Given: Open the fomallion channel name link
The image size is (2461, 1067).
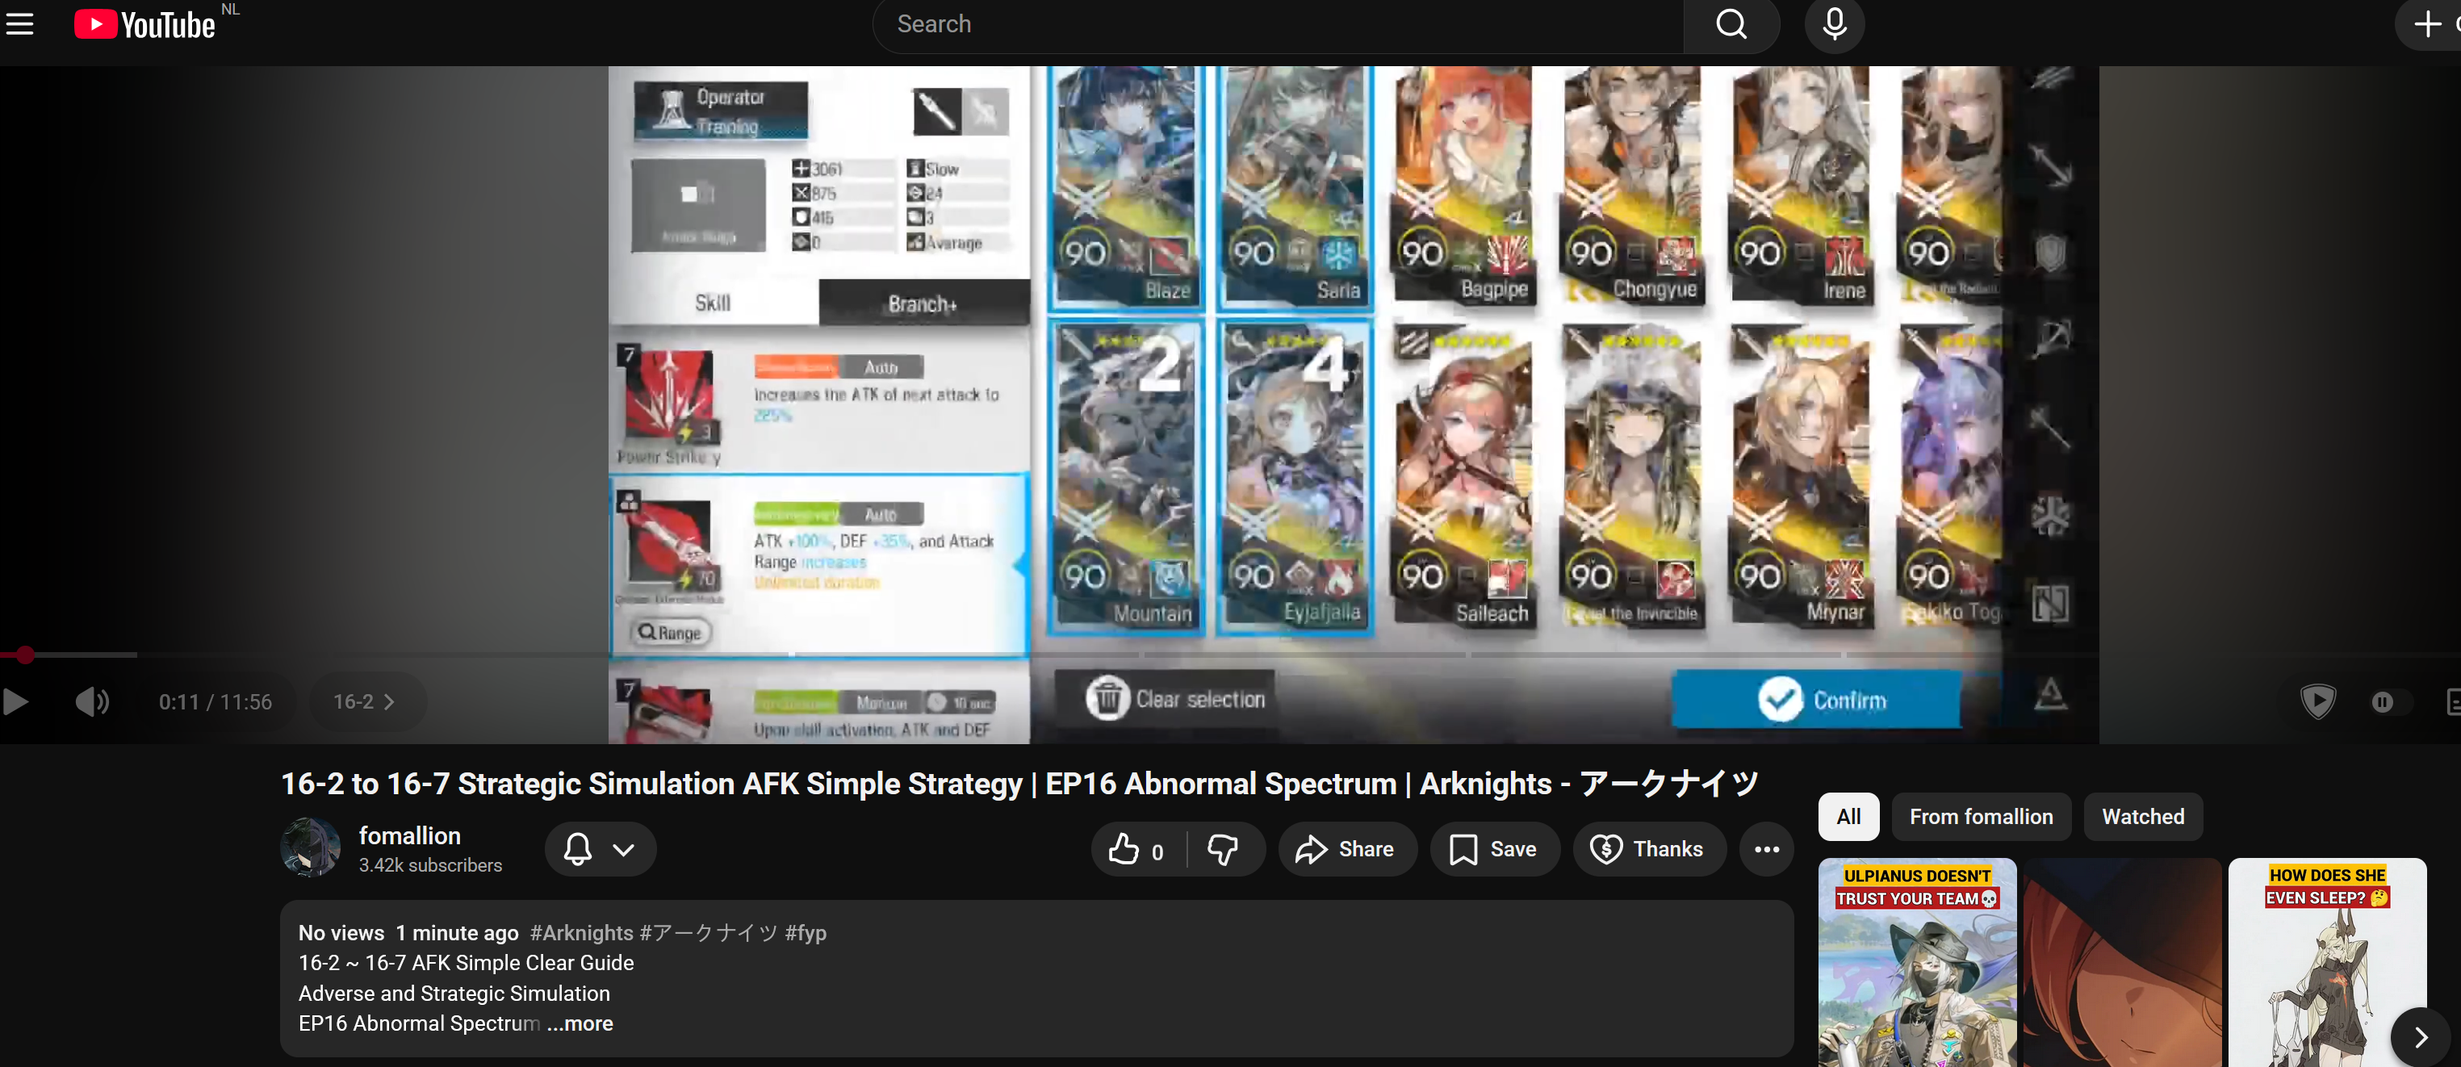Looking at the screenshot, I should [409, 836].
